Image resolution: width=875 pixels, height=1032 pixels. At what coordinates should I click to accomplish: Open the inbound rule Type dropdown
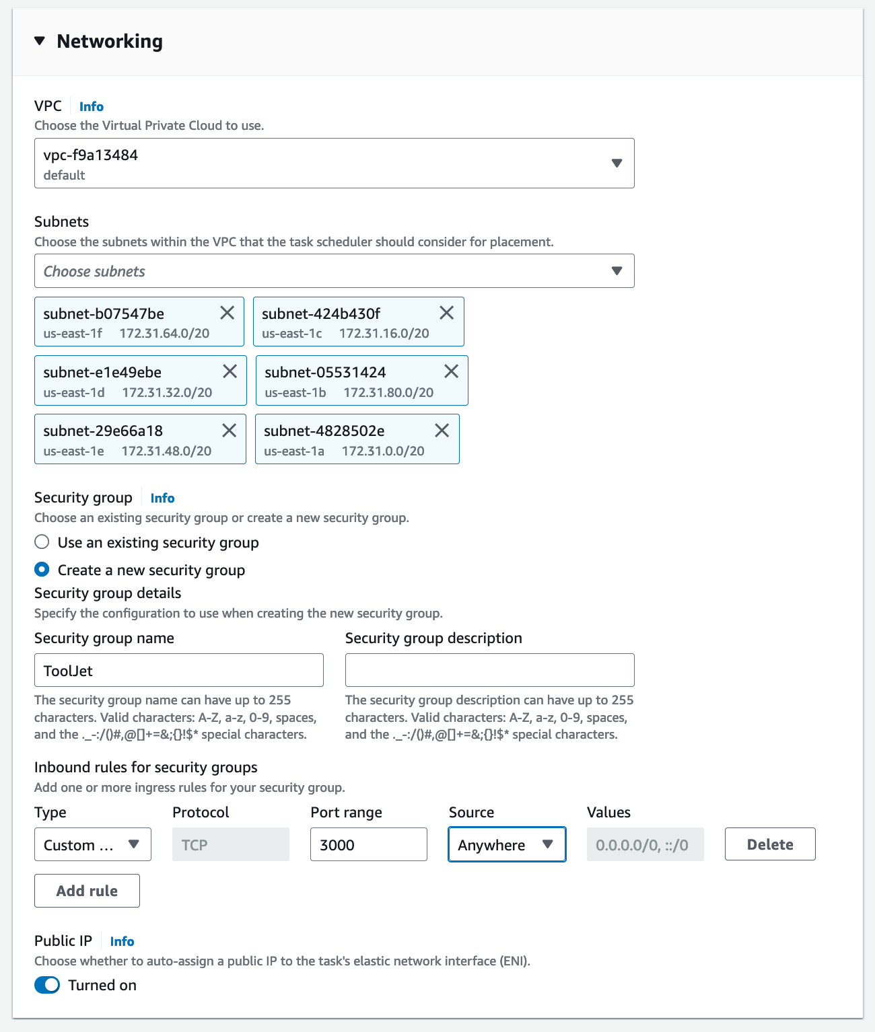(93, 845)
